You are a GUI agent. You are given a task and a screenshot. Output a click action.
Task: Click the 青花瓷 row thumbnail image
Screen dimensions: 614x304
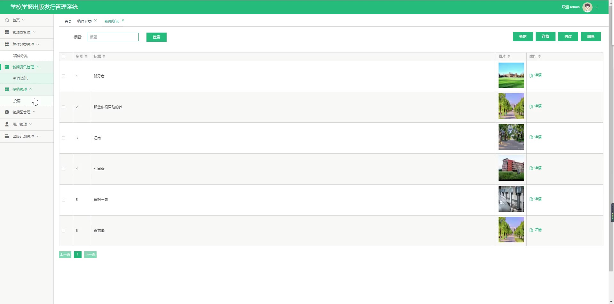point(511,230)
